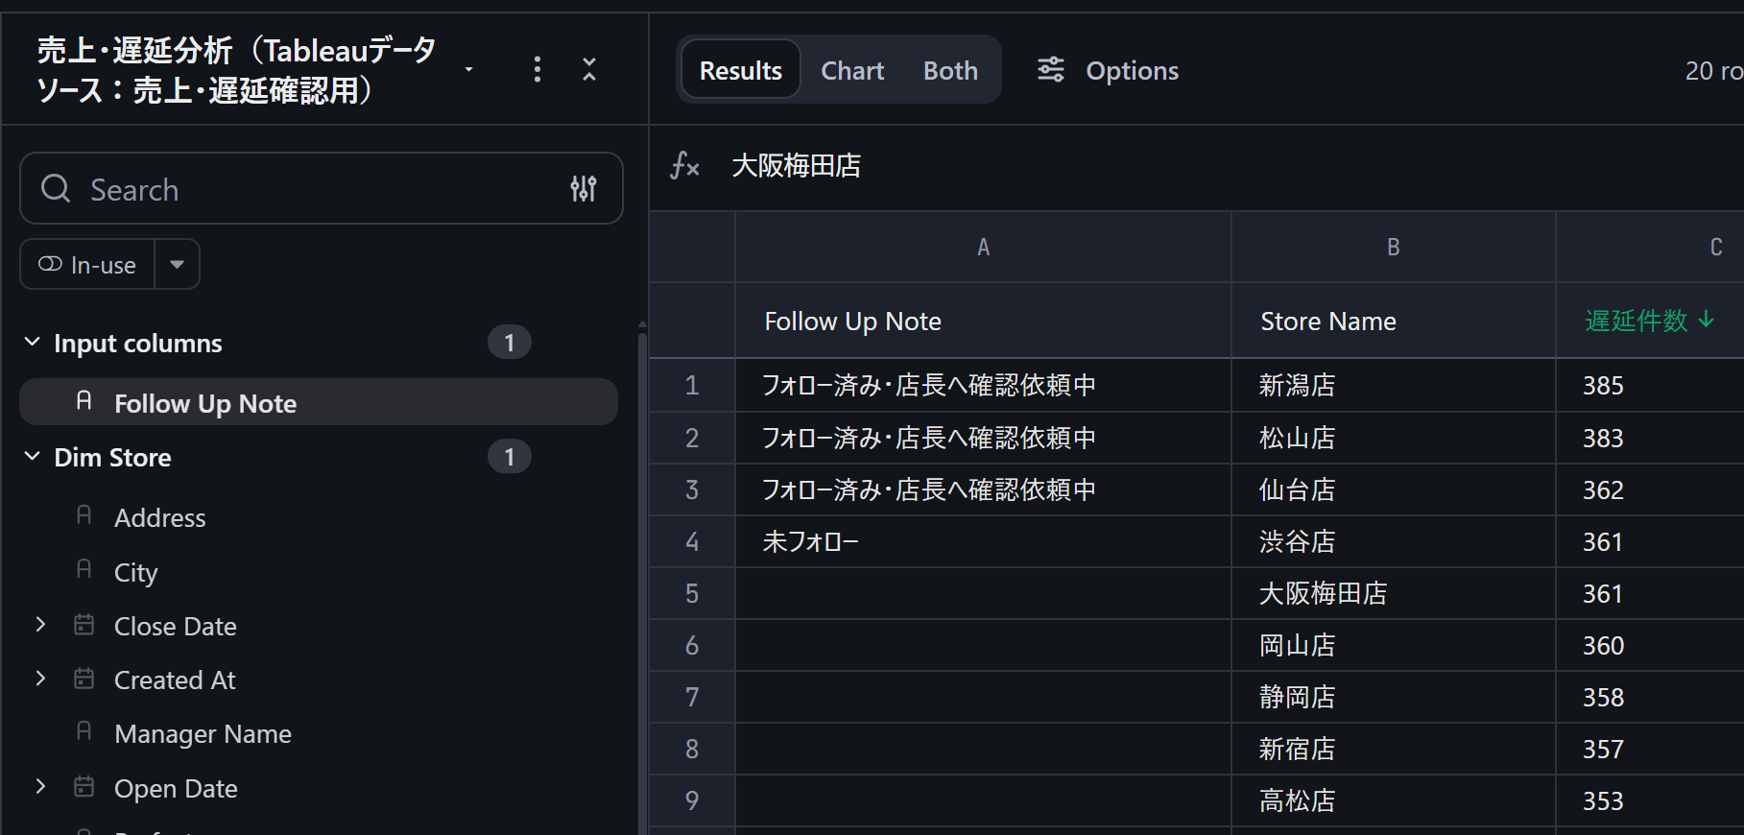The width and height of the screenshot is (1744, 835).
Task: Collapse the data panel with the collapse arrows
Action: pos(589,69)
